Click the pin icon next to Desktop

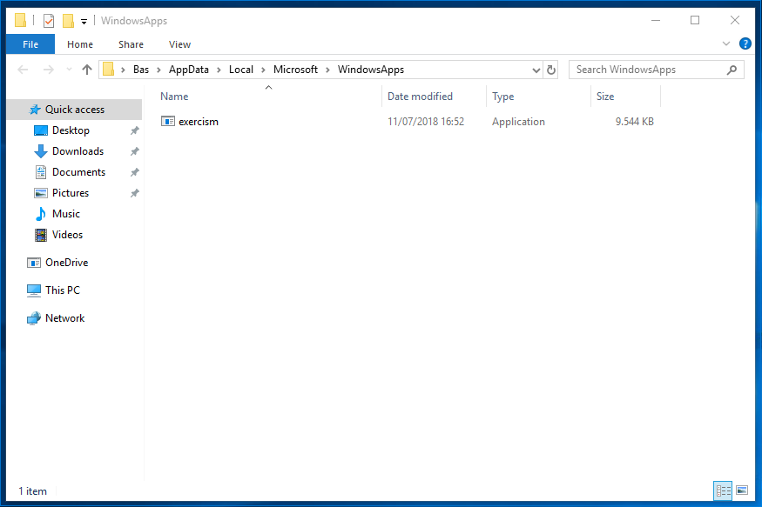135,130
